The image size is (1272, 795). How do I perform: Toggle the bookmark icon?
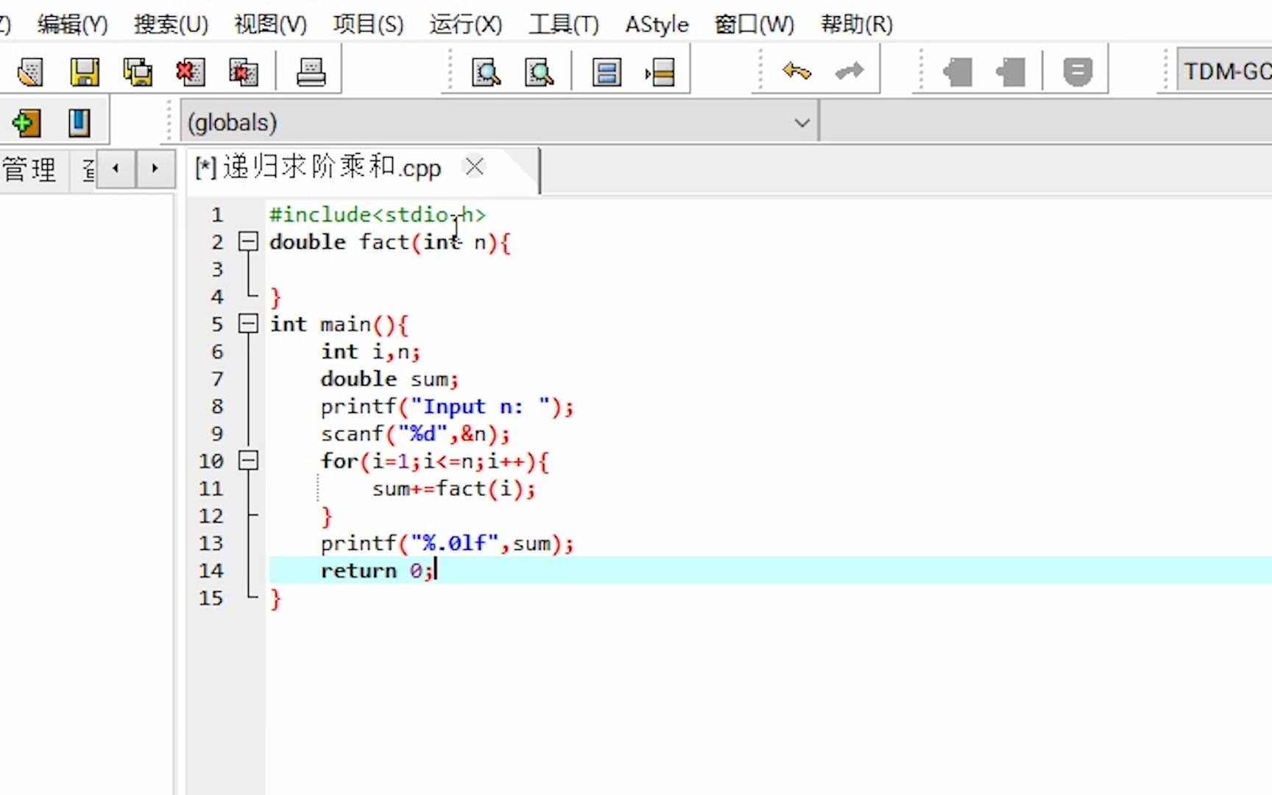(x=79, y=123)
